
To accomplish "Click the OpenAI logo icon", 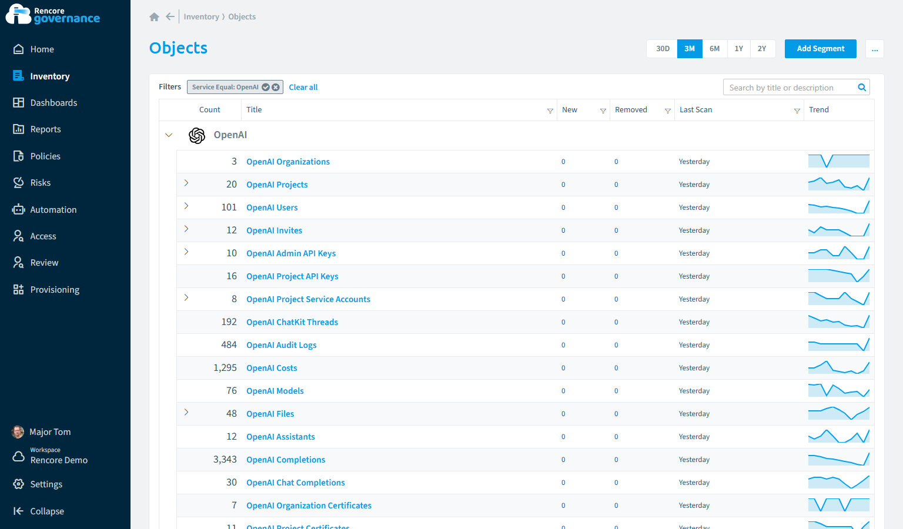I will point(197,136).
